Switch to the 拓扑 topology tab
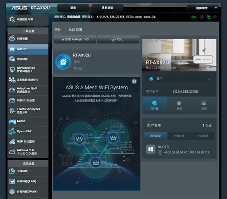 tap(57, 30)
